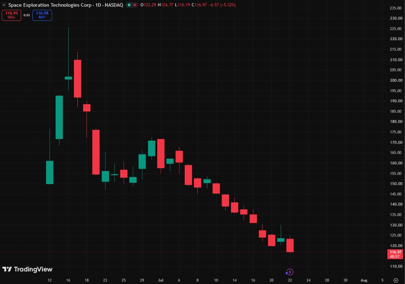Click the 0.03 spread value

click(x=27, y=15)
